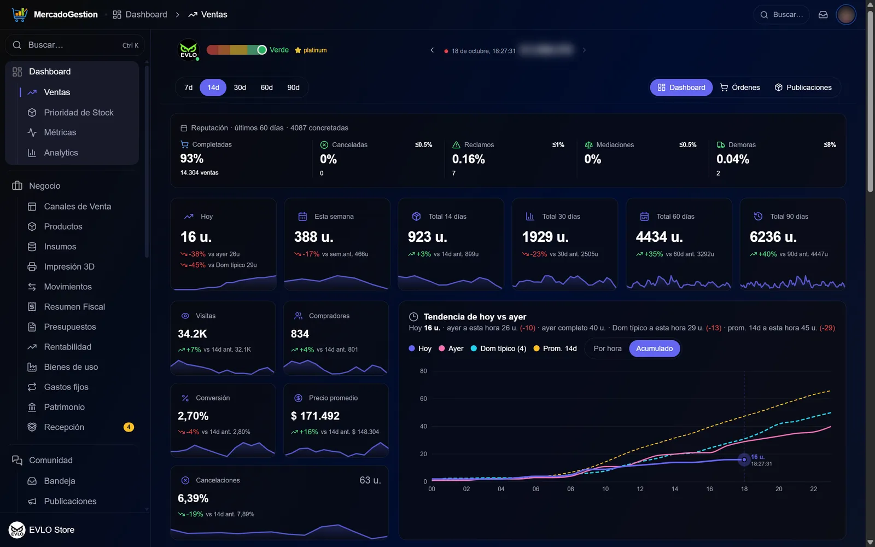Image resolution: width=875 pixels, height=547 pixels.
Task: Go to next date with right chevron
Action: click(x=584, y=50)
